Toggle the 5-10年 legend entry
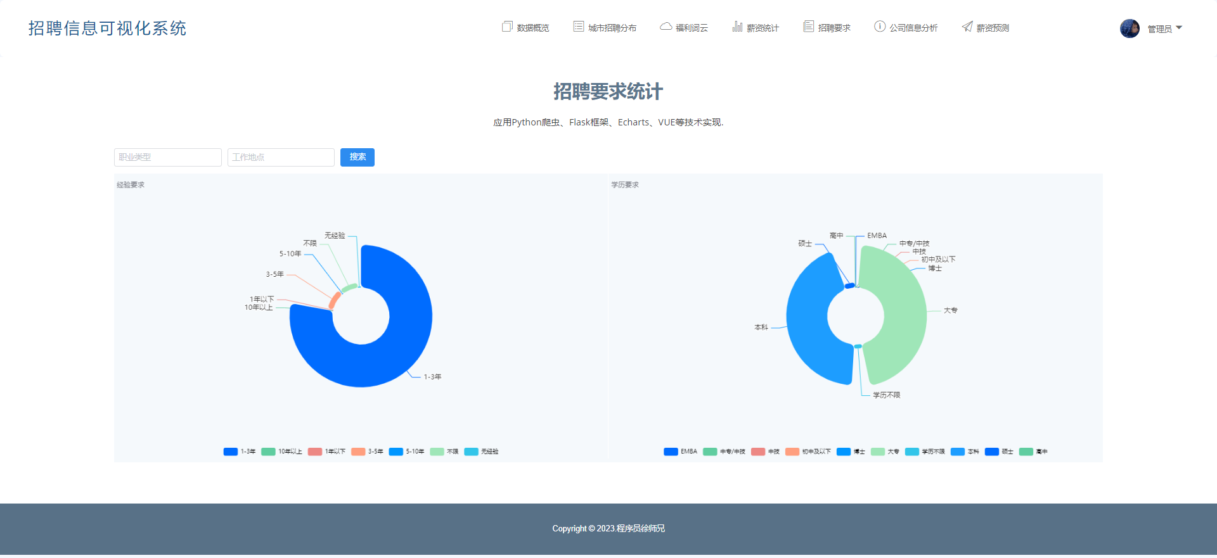Screen dimensions: 1217x558 tap(406, 452)
